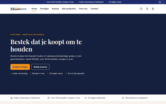
Task: Click the clock icon beside Voor 16:00 besteld
Action: coord(49,98)
